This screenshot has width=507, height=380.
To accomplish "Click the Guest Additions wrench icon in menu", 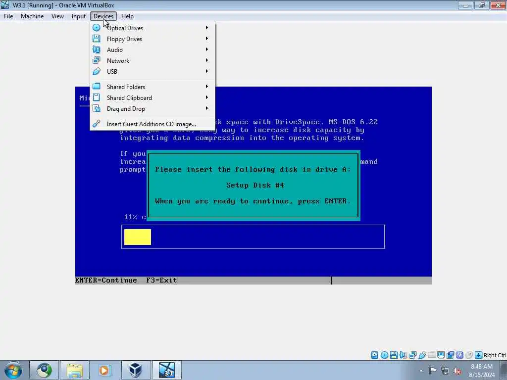I will tap(97, 124).
